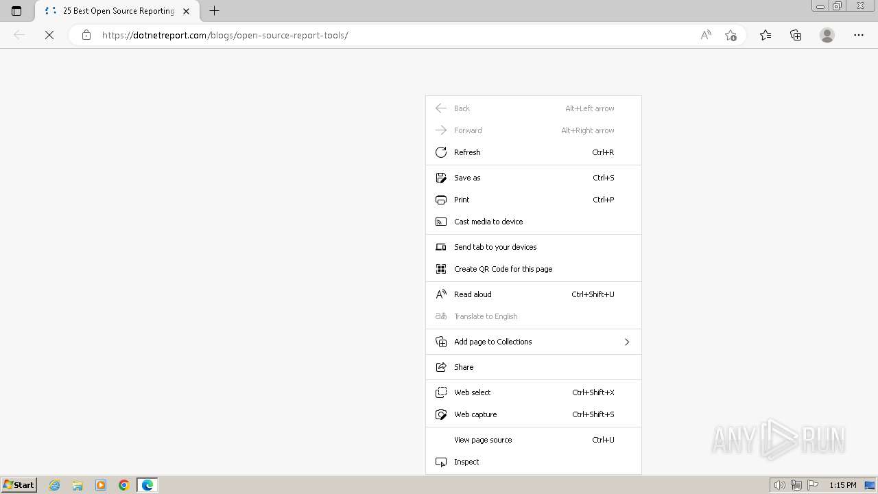
Task: Click the Add page to Collections icon
Action: tap(441, 342)
